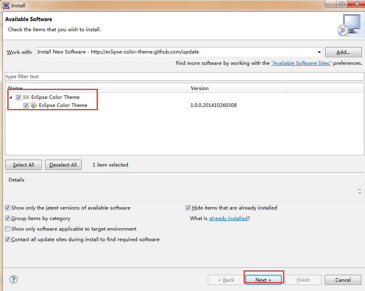Click the Add... button
This screenshot has width=365, height=291.
pyautogui.click(x=343, y=52)
